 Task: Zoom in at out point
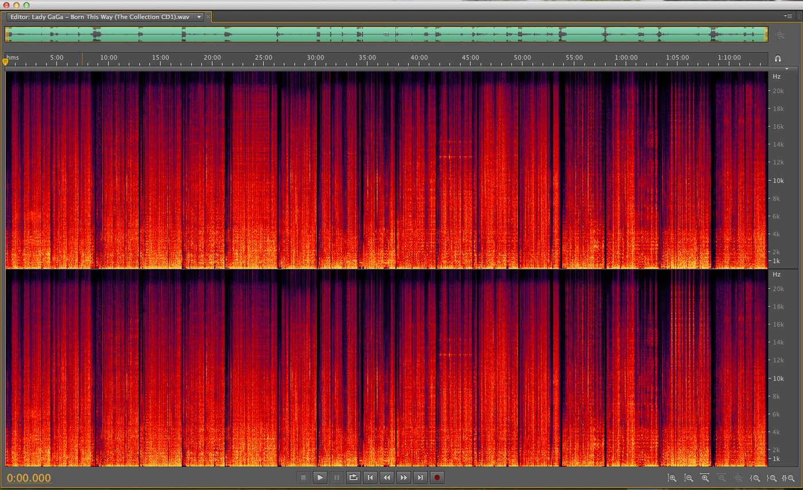tap(771, 478)
